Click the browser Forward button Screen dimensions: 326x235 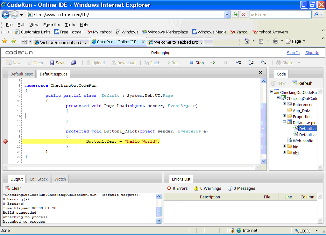point(15,15)
